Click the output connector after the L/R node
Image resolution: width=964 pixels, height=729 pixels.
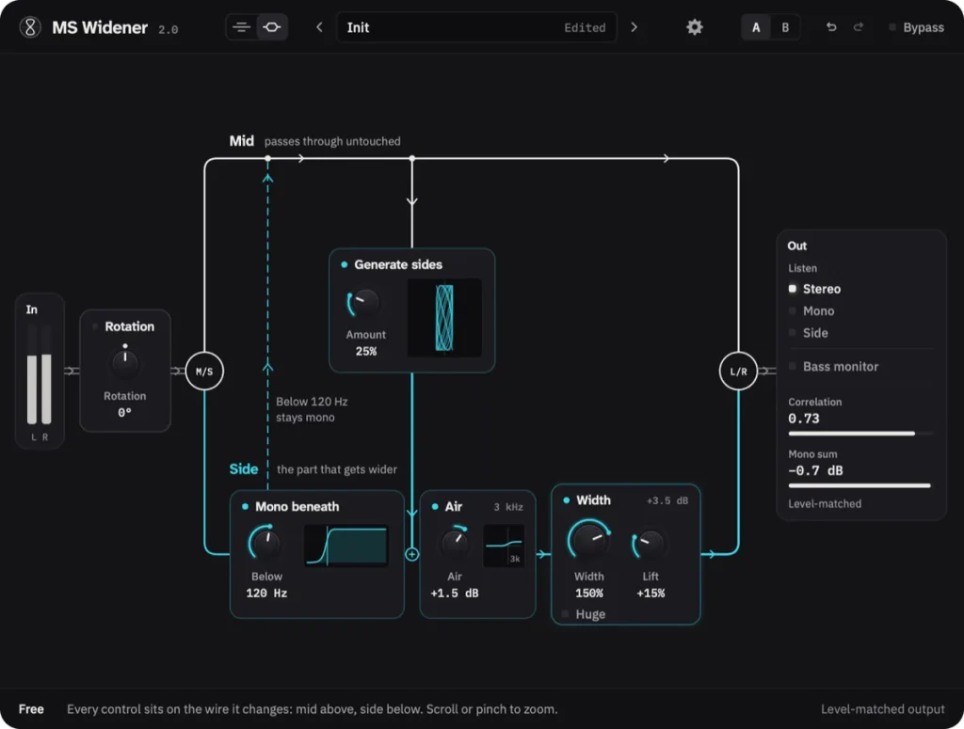[x=766, y=371]
